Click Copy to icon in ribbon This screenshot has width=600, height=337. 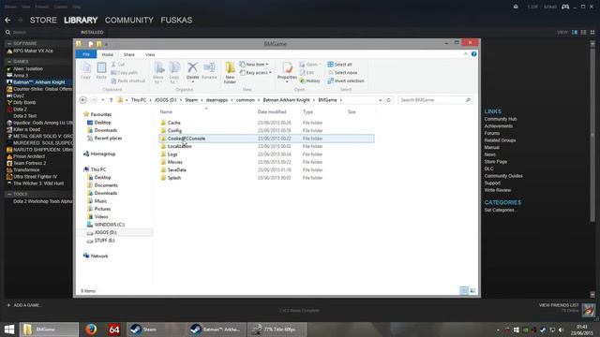click(174, 73)
